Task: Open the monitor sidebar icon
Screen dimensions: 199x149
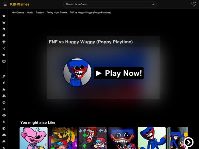Action: (4, 61)
